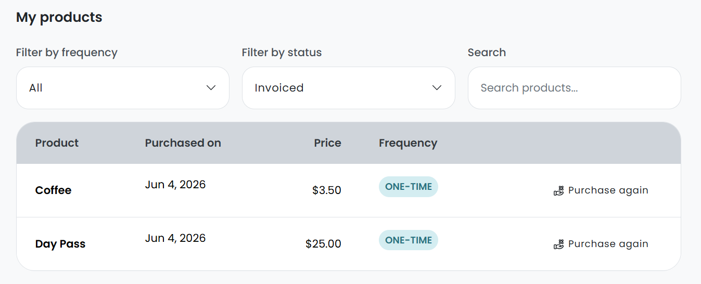Select the Day Pass product name
Screen dimensions: 701x284
click(60, 244)
